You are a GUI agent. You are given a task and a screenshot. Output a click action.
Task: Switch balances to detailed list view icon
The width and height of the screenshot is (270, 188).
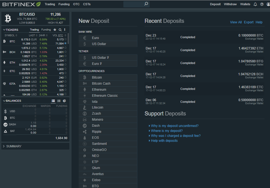click(53, 101)
